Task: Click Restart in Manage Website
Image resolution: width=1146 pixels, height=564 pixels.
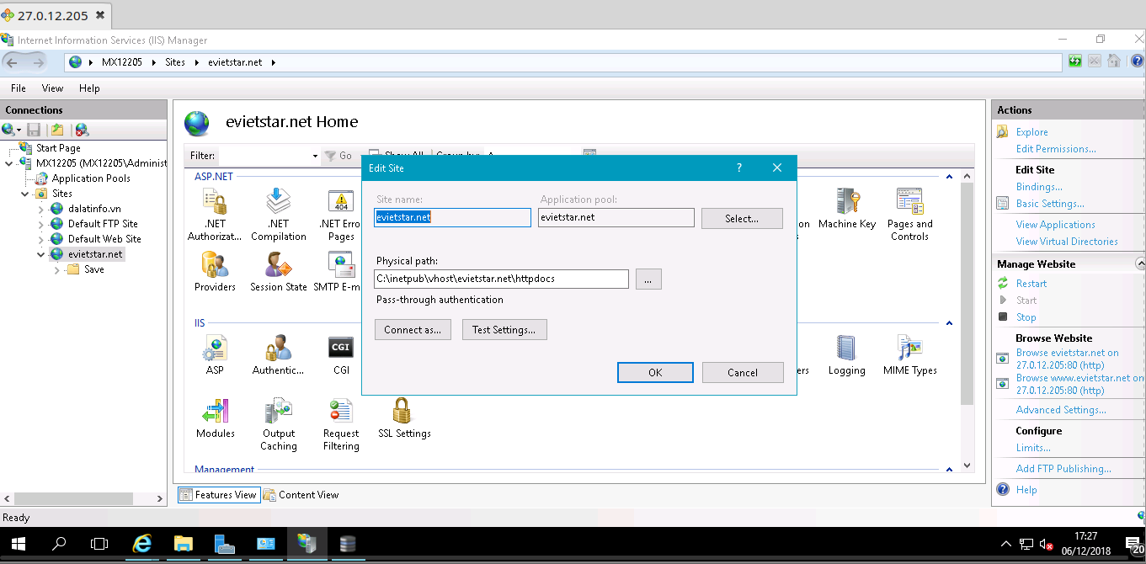Action: click(1031, 284)
